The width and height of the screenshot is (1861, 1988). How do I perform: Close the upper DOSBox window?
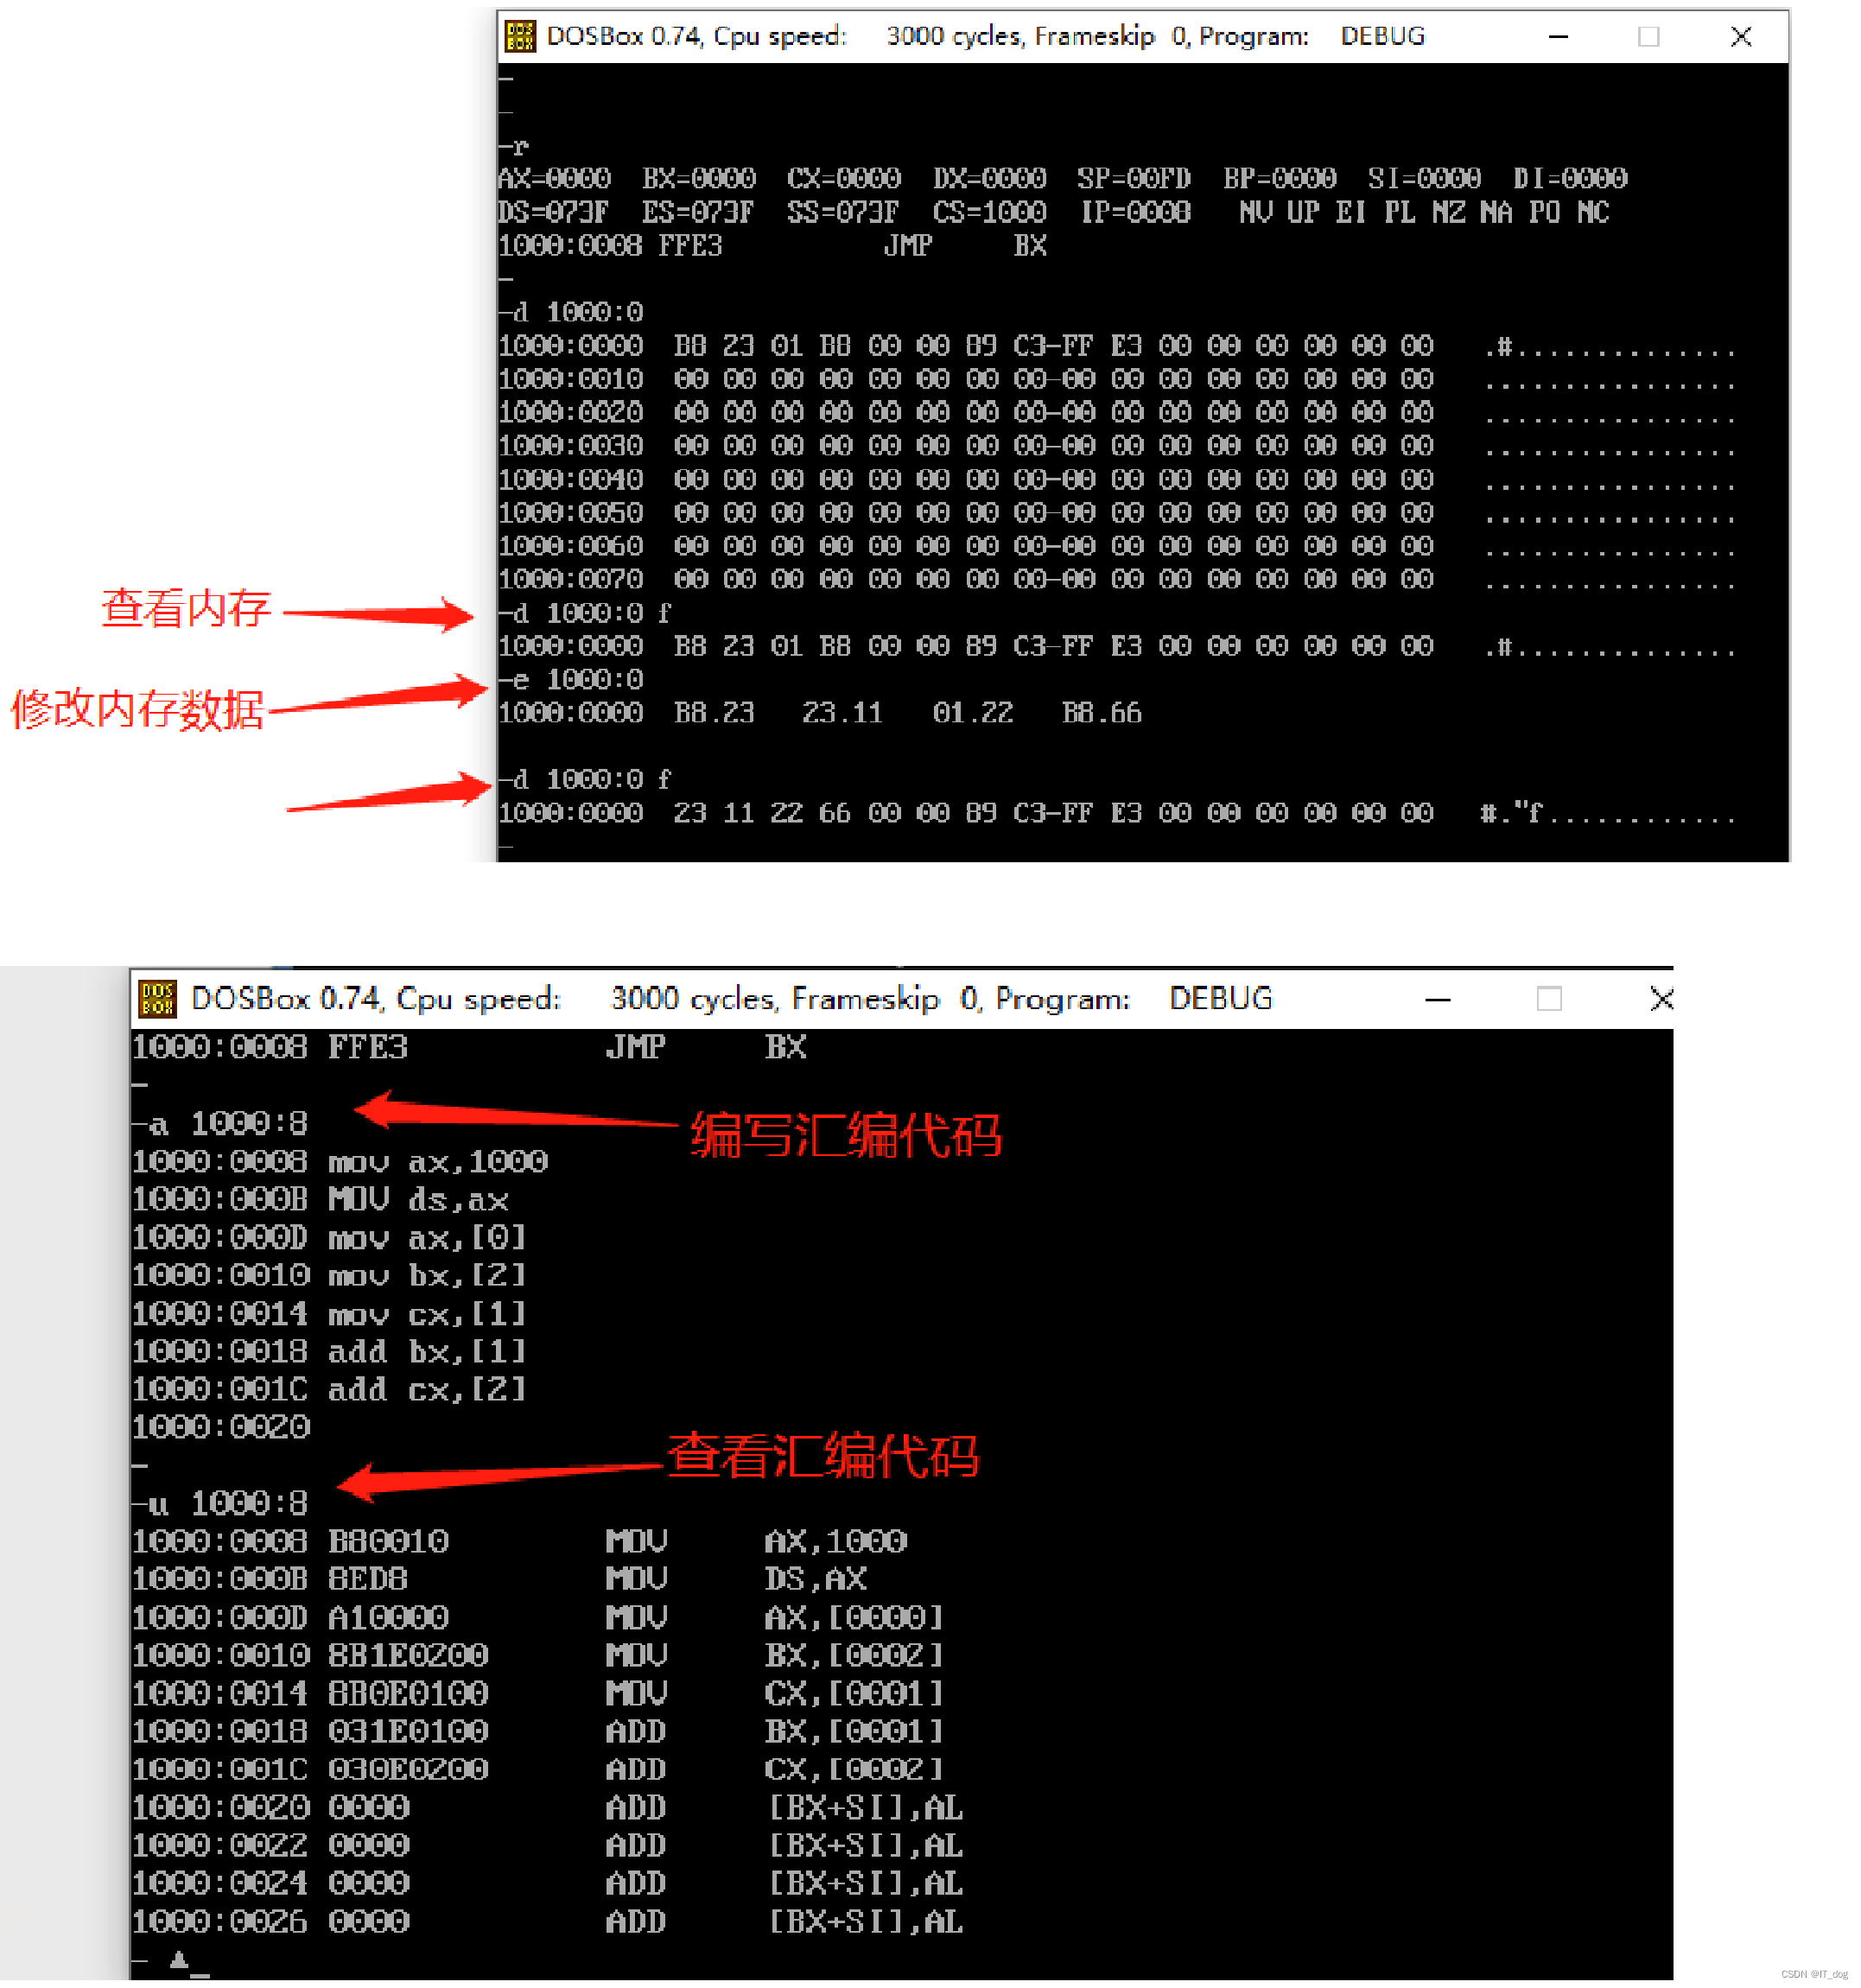pyautogui.click(x=1741, y=37)
